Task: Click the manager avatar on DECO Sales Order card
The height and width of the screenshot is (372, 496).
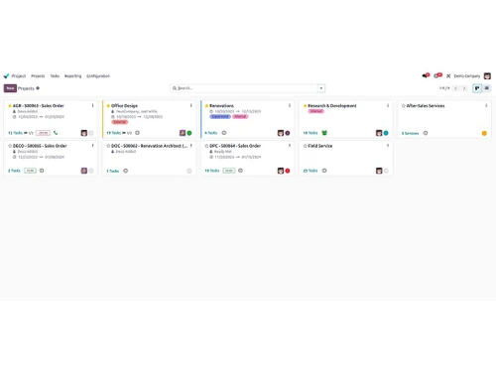Action: (x=84, y=171)
